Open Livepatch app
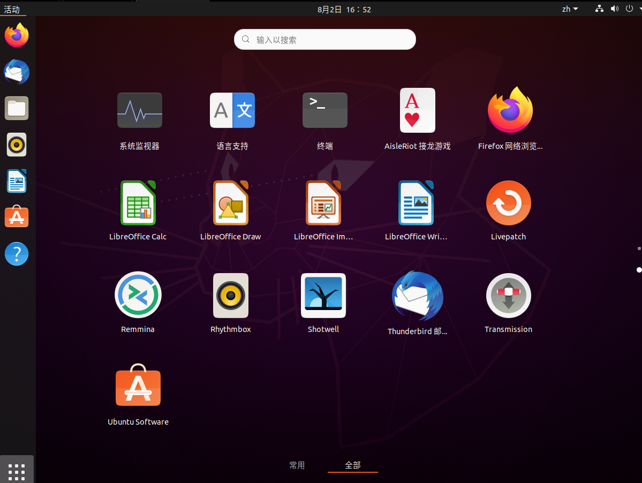Image resolution: width=642 pixels, height=483 pixels. pyautogui.click(x=509, y=203)
